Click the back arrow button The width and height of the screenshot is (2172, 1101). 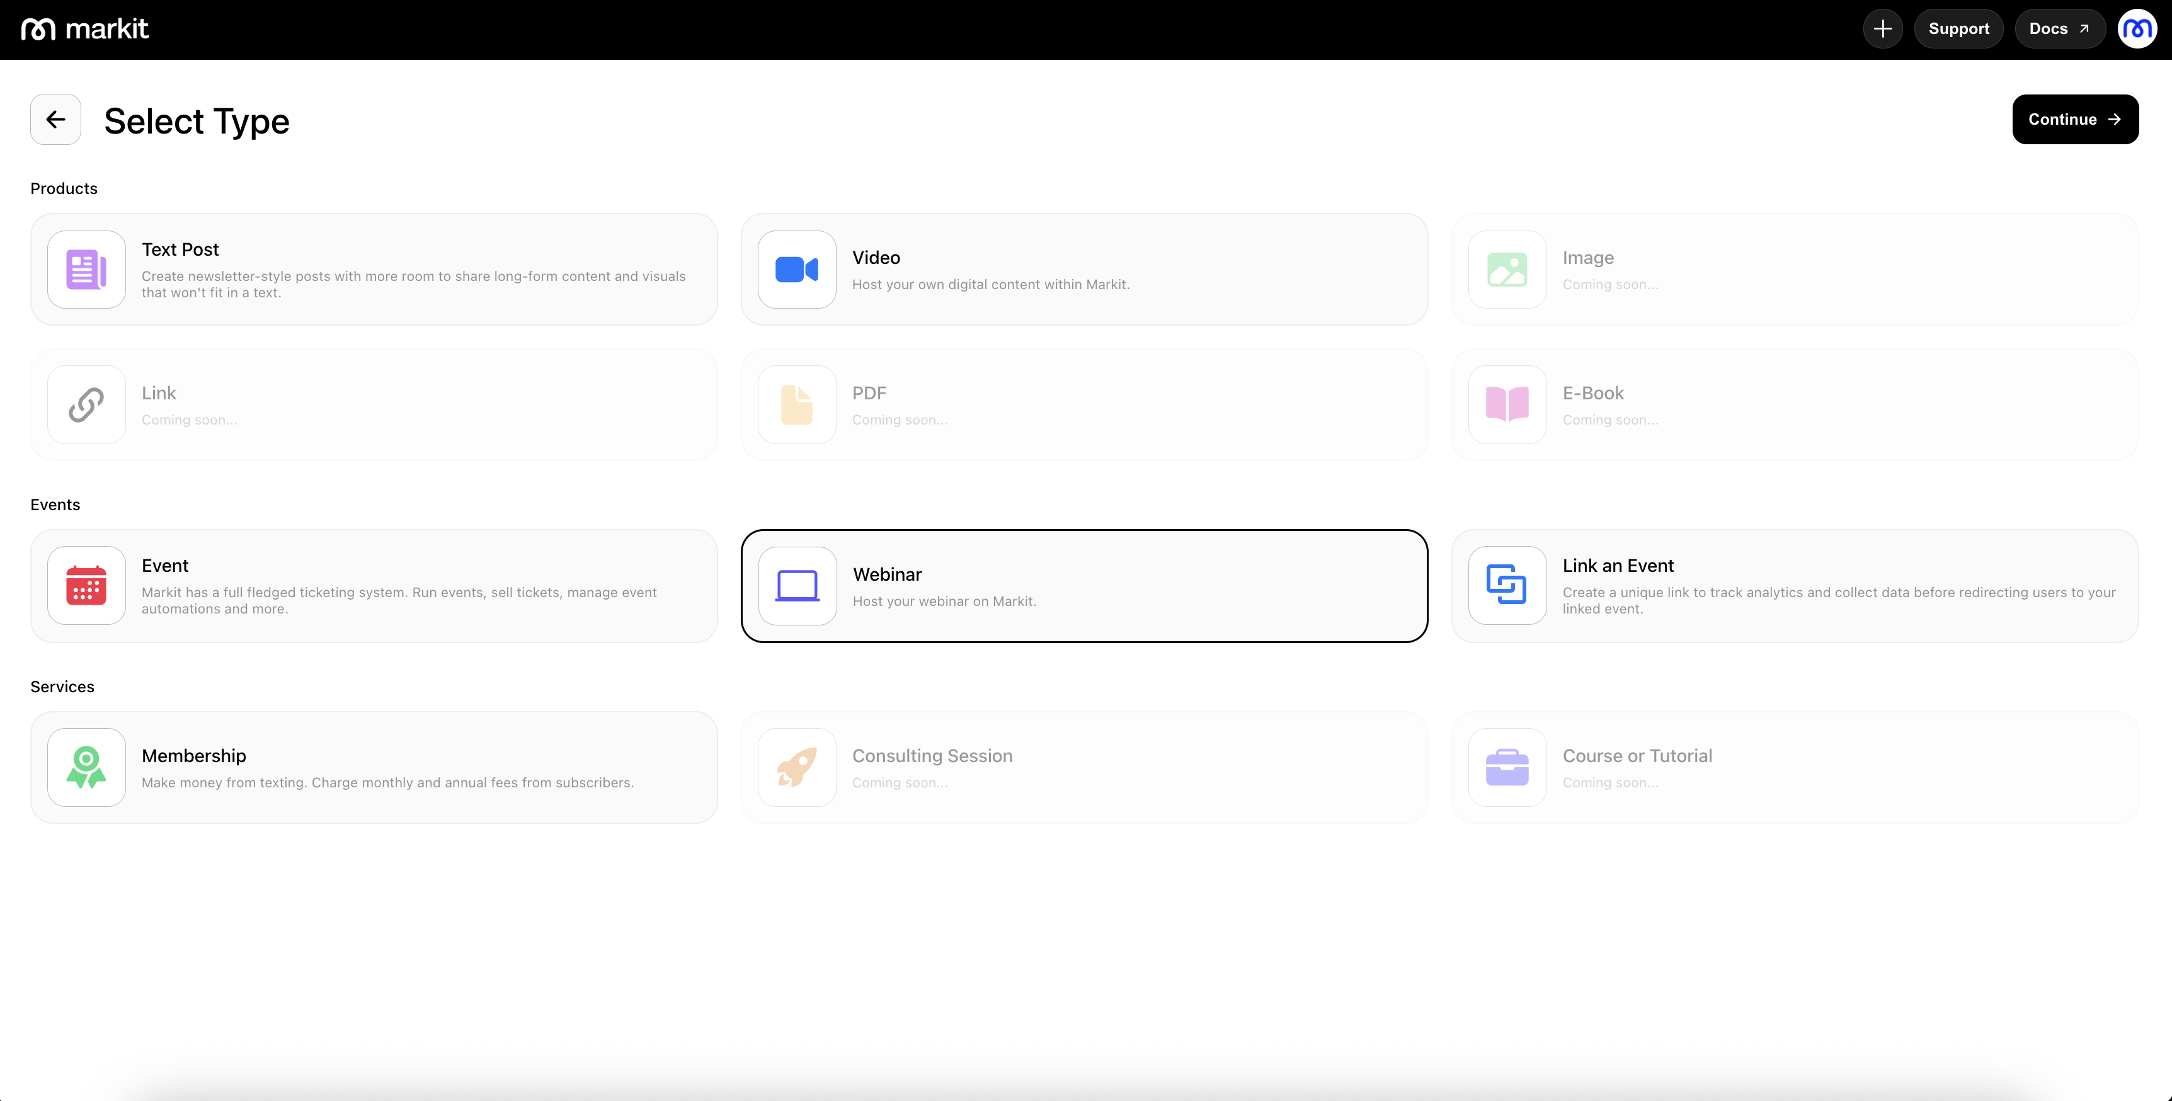(55, 120)
